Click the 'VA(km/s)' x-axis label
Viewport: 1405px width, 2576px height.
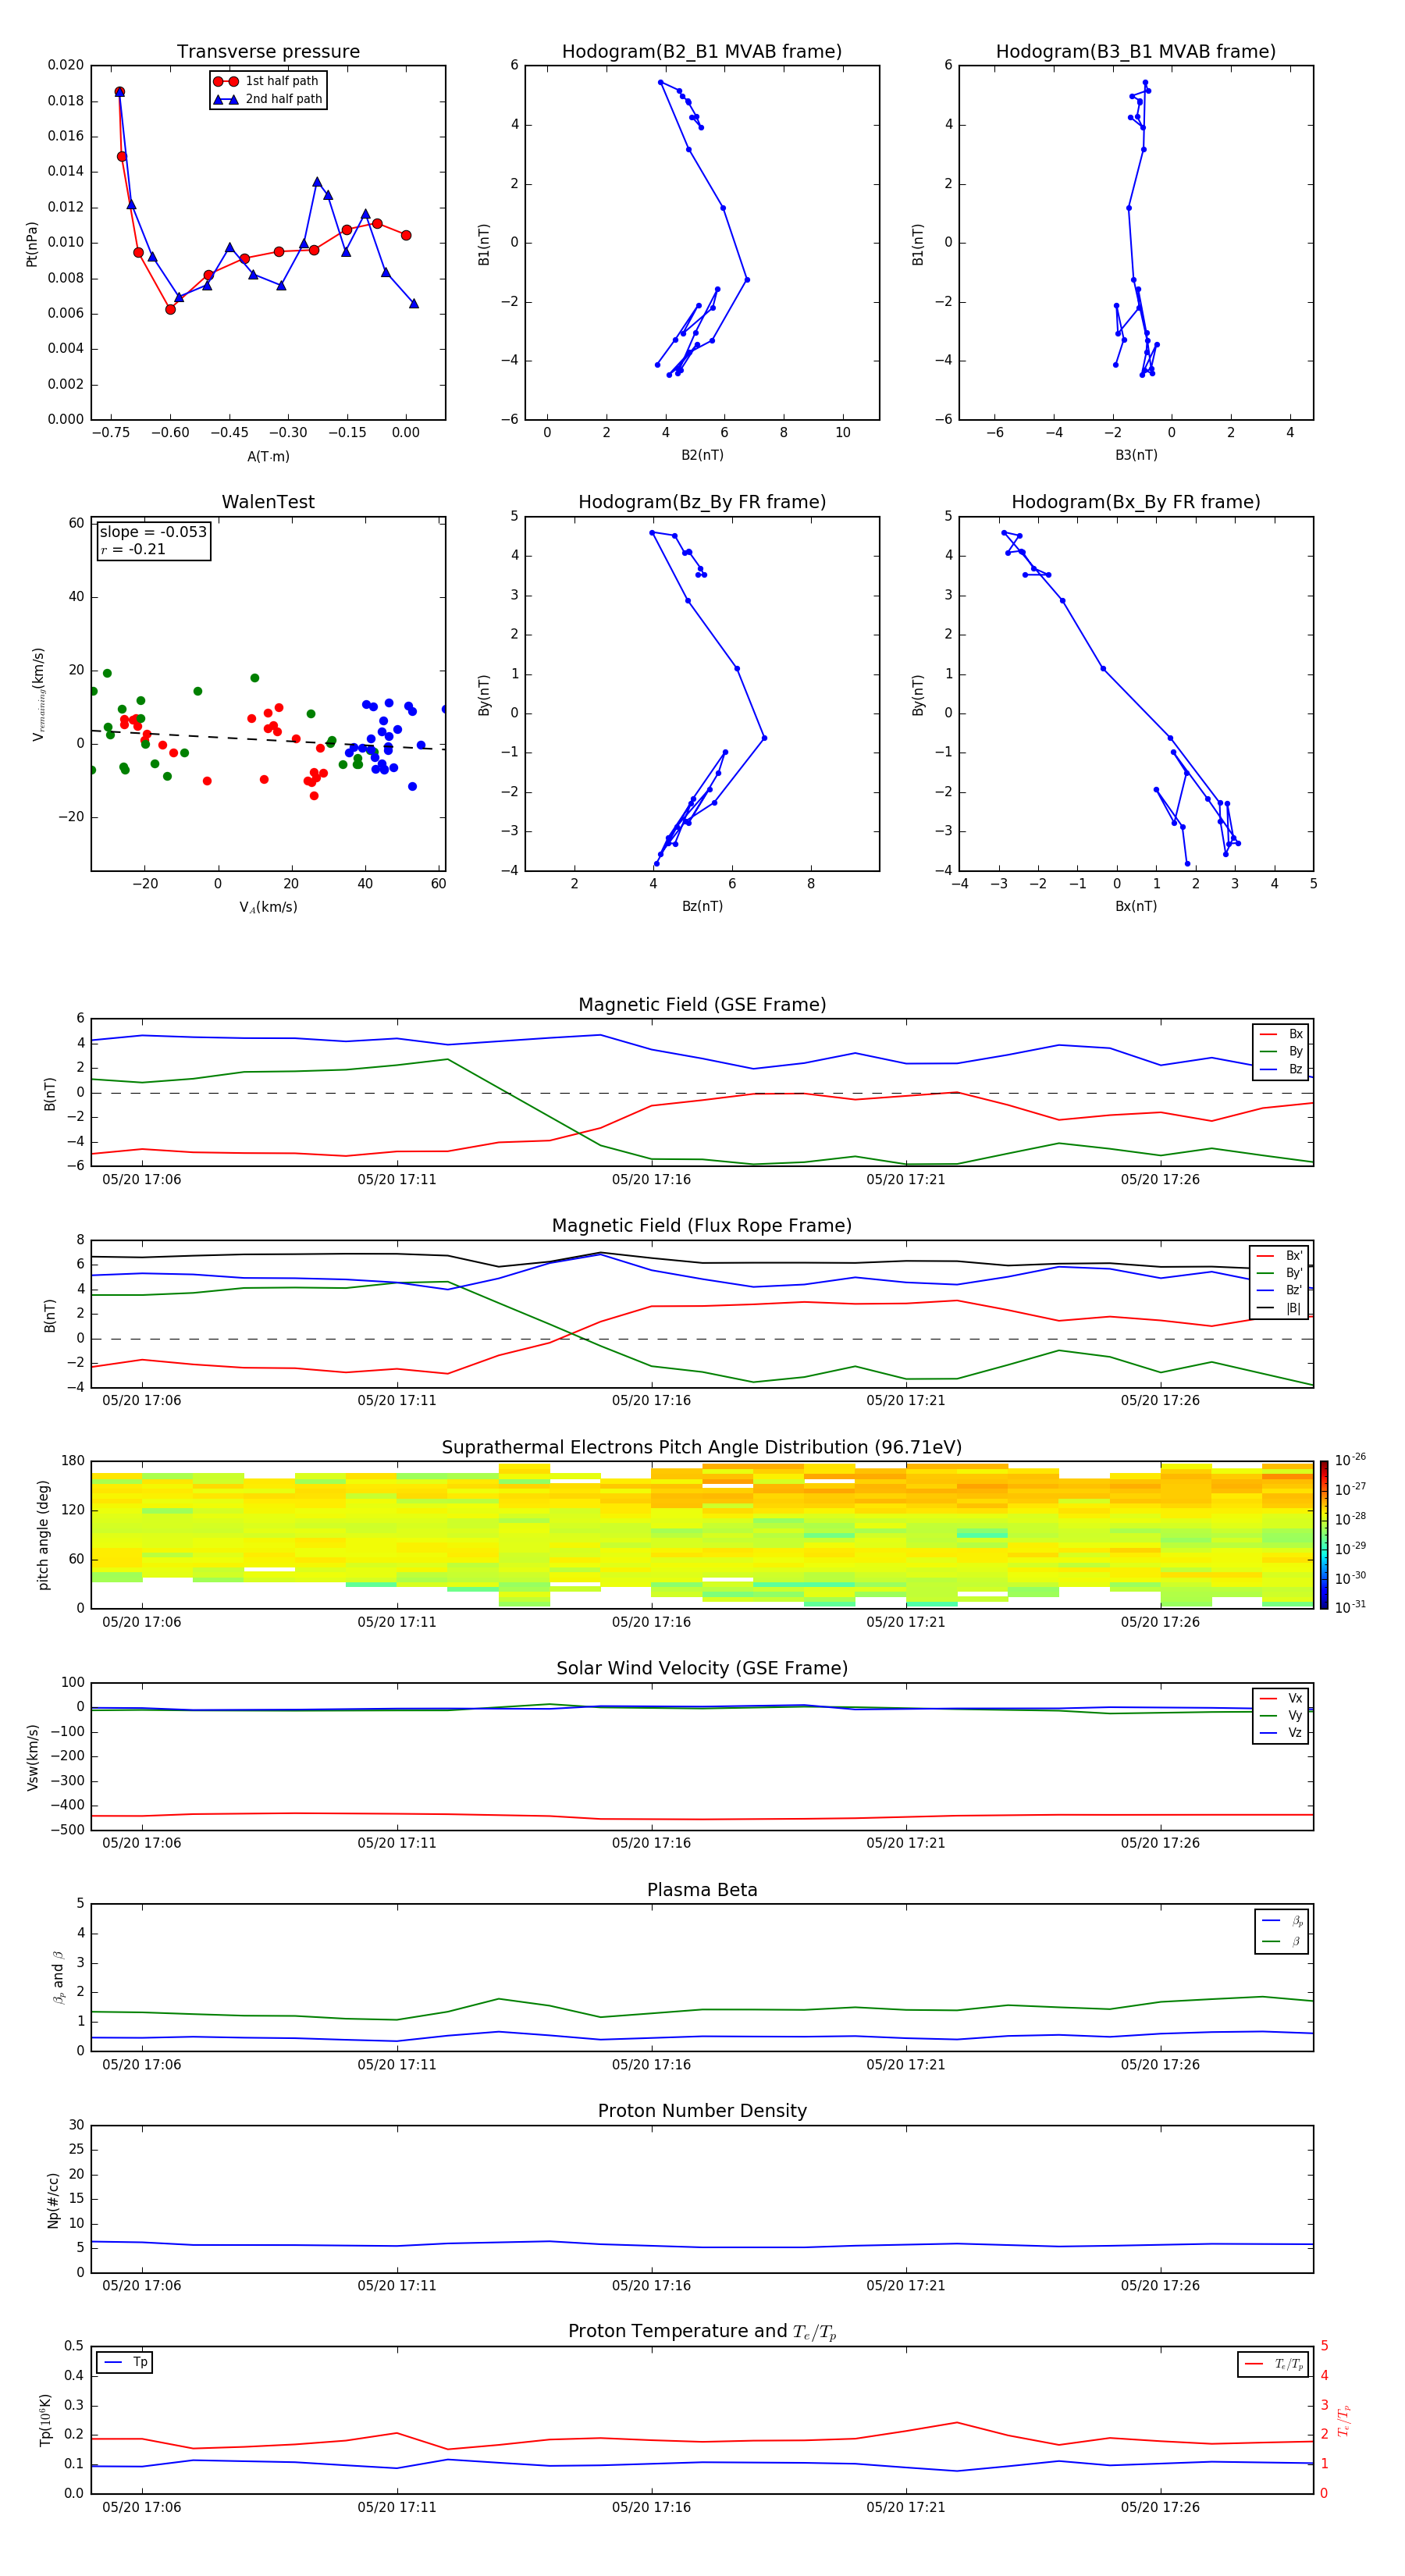pos(268,907)
